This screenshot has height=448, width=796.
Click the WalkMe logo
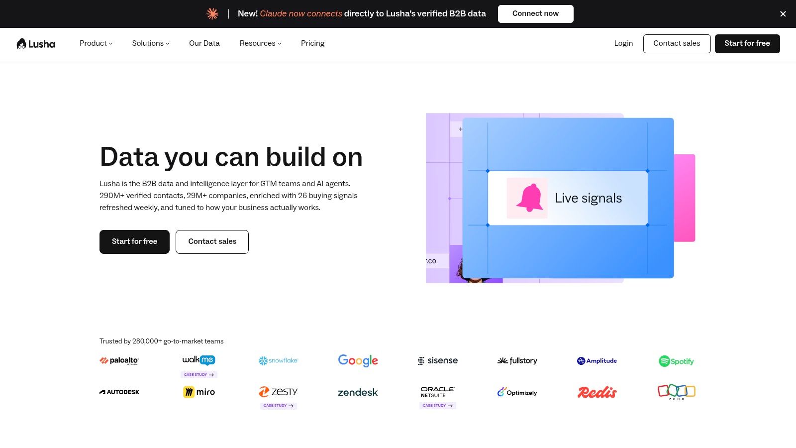click(x=199, y=360)
